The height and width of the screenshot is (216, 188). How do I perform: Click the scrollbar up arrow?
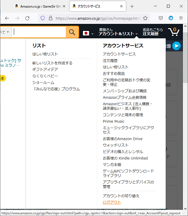click(x=185, y=26)
